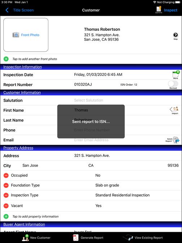Toggle the Revised switch
The width and height of the screenshot is (182, 243).
pos(173,84)
